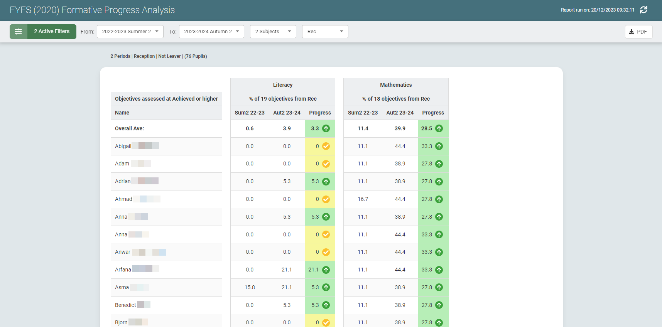Click the Literacy Progress column header
The height and width of the screenshot is (327, 662).
click(320, 113)
